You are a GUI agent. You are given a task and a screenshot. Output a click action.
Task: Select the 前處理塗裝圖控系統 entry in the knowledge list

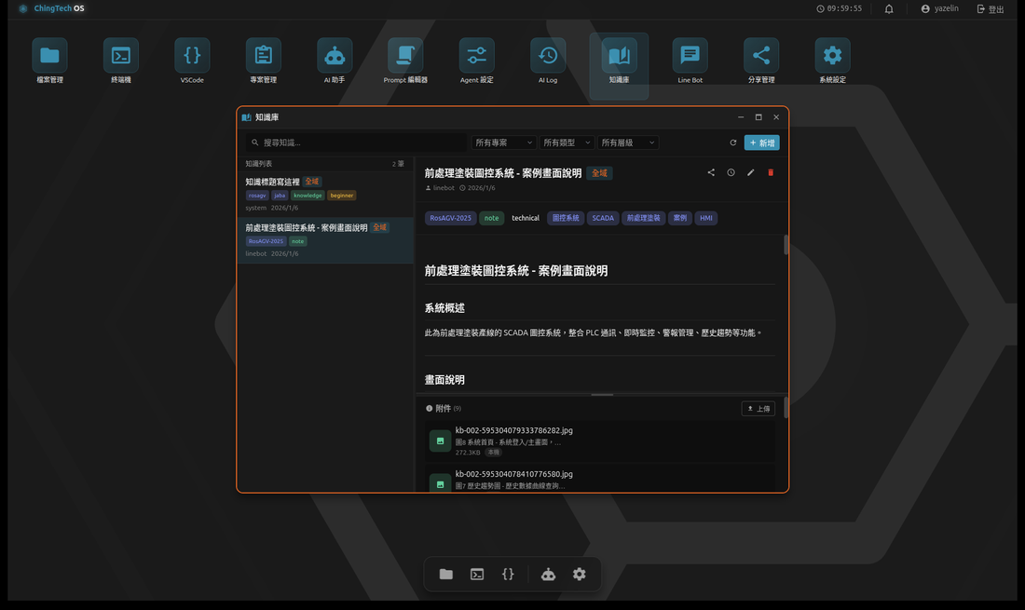coord(325,239)
